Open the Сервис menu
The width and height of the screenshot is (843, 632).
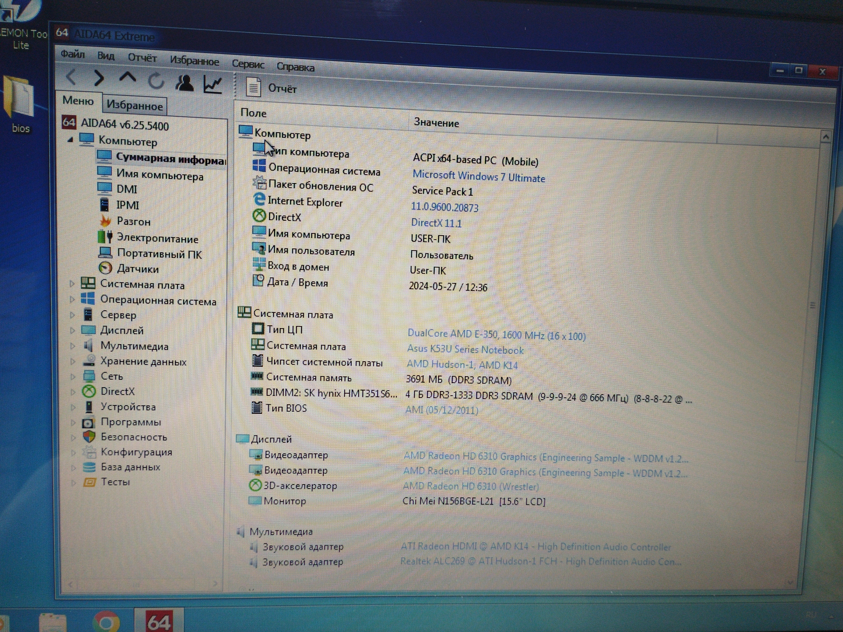coord(248,64)
